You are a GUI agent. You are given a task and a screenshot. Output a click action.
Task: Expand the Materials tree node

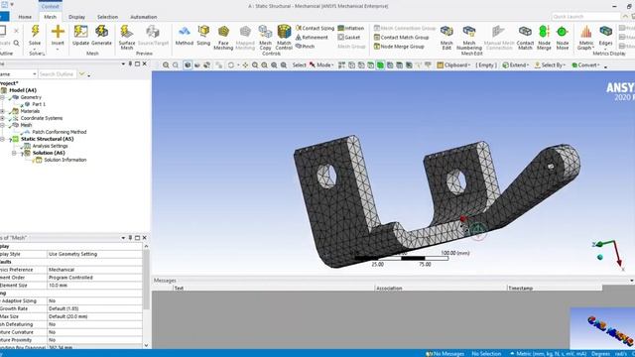click(x=2, y=111)
